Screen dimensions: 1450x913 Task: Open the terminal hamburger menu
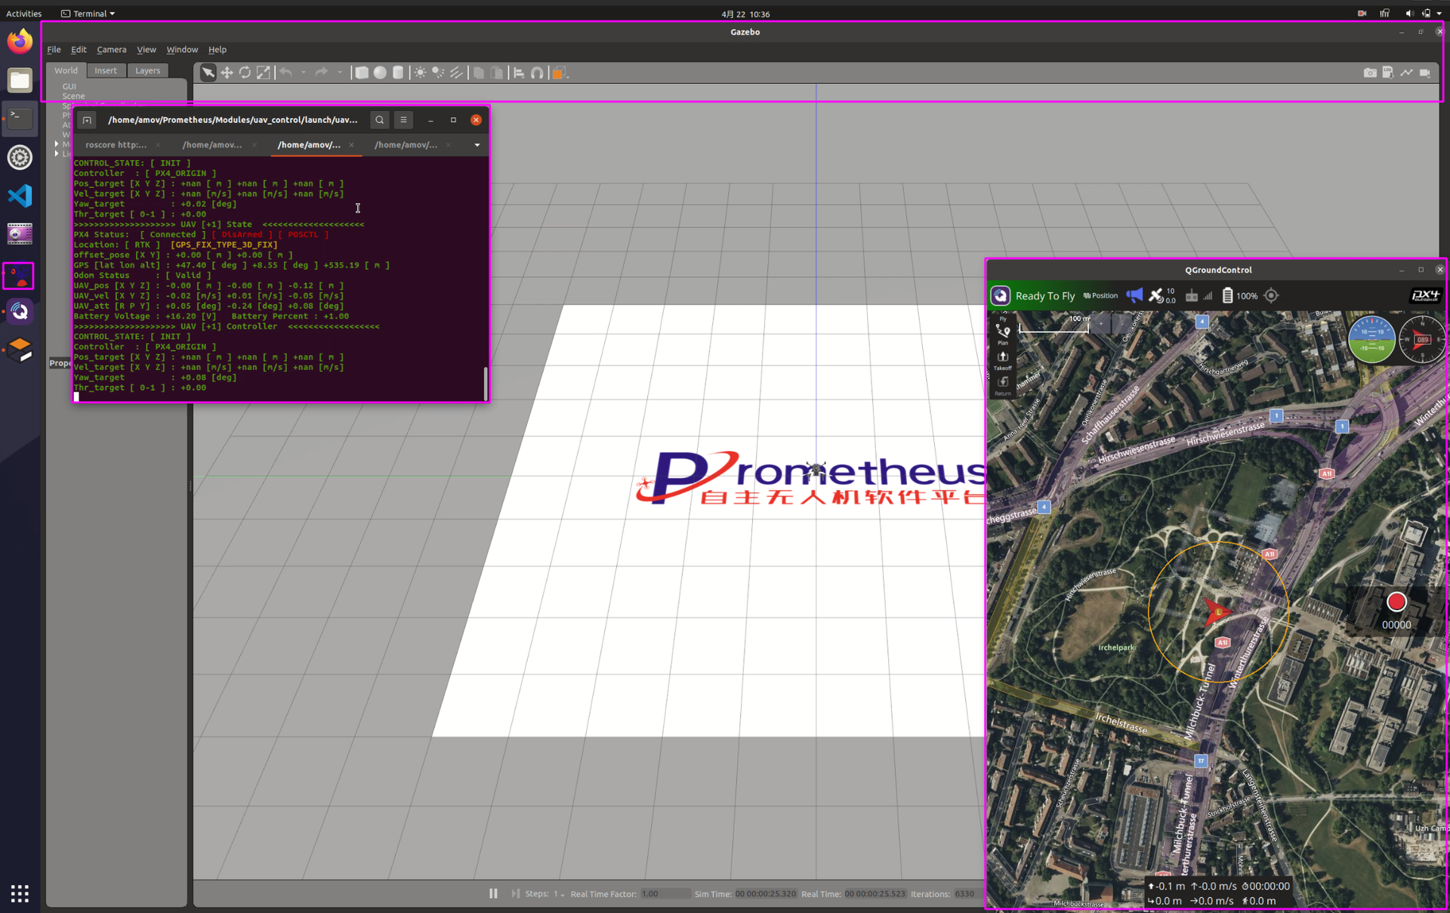(x=403, y=119)
